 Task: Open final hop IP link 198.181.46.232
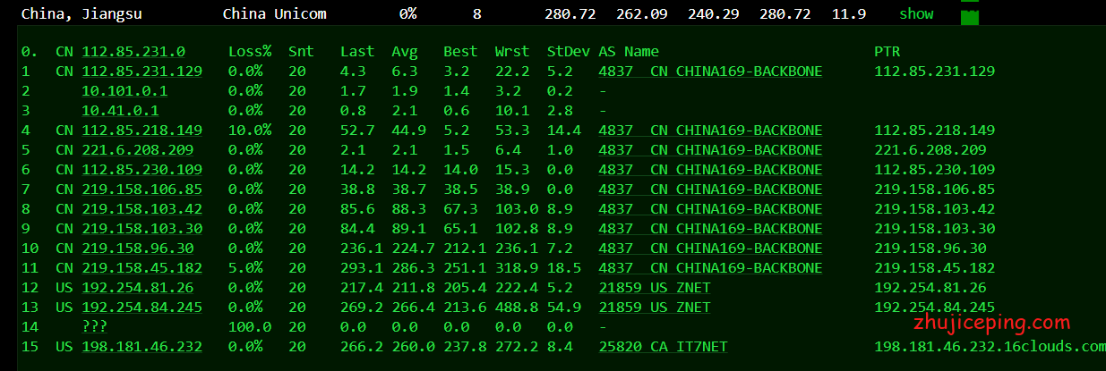point(141,347)
